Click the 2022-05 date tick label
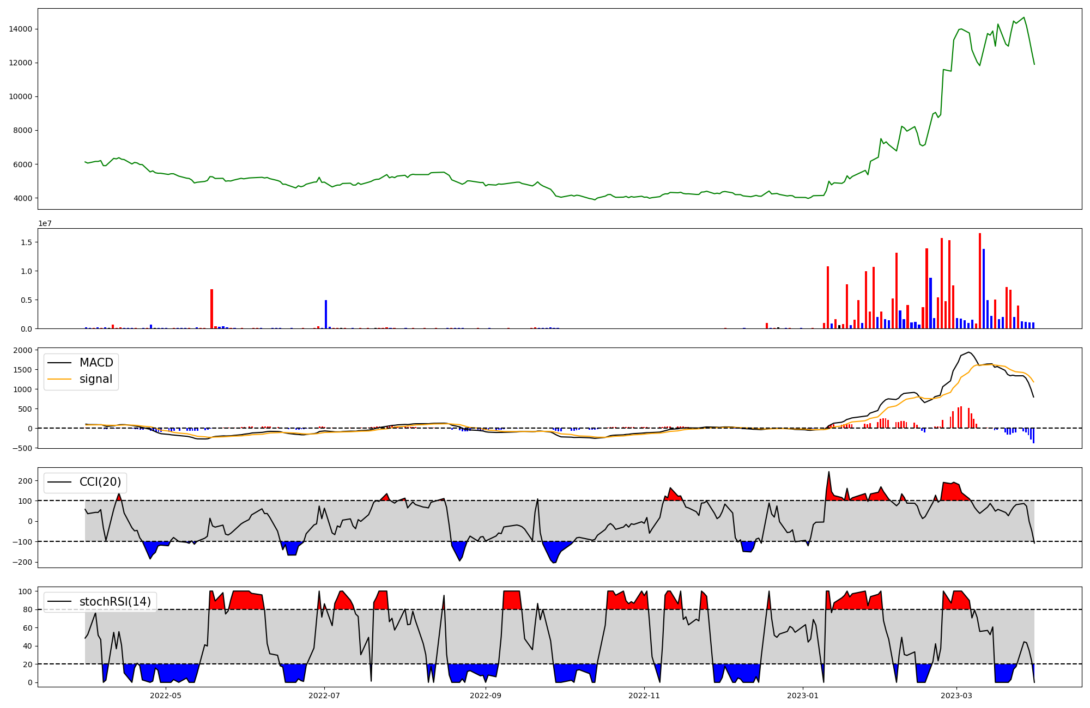1090x708 pixels. [x=165, y=695]
